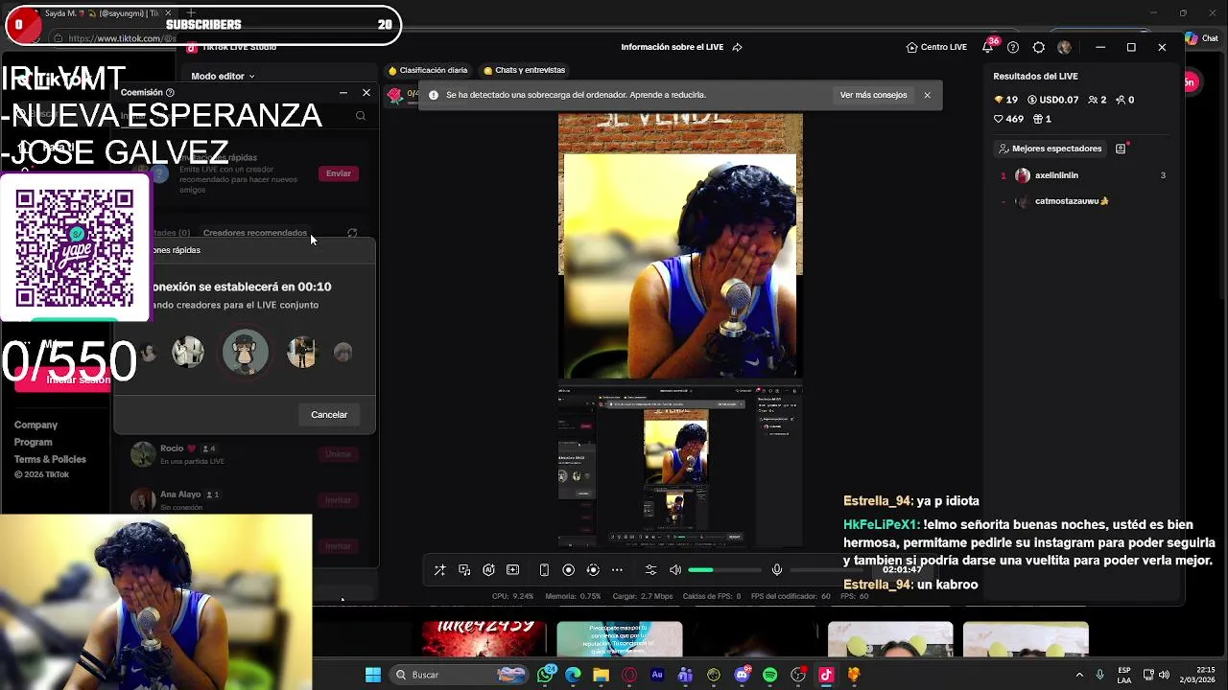This screenshot has width=1228, height=690.
Task: Click the share arrow next to Información sobre el LIVE
Action: (x=737, y=47)
